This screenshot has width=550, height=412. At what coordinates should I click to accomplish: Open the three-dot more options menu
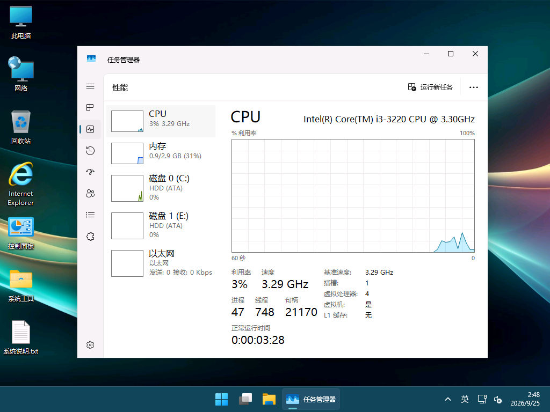(474, 87)
